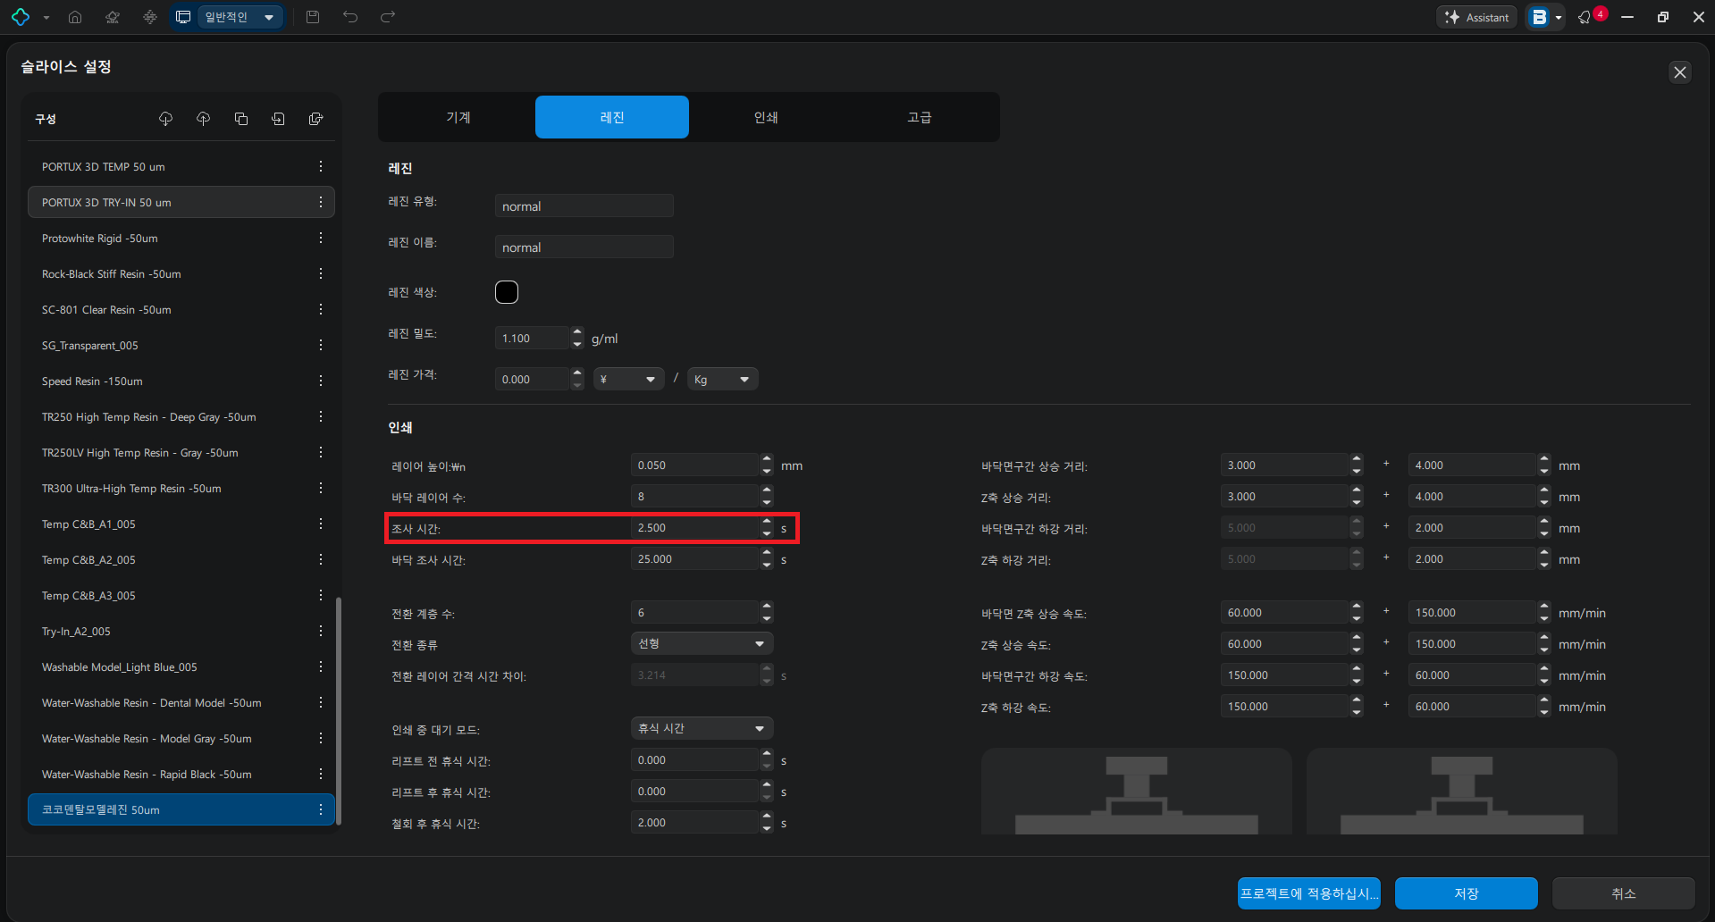Increase 바닥 레이어 수 with up stepper
1715x922 pixels.
click(767, 491)
